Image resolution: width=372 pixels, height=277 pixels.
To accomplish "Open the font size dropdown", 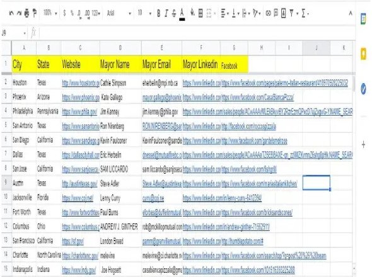I will click(144, 13).
